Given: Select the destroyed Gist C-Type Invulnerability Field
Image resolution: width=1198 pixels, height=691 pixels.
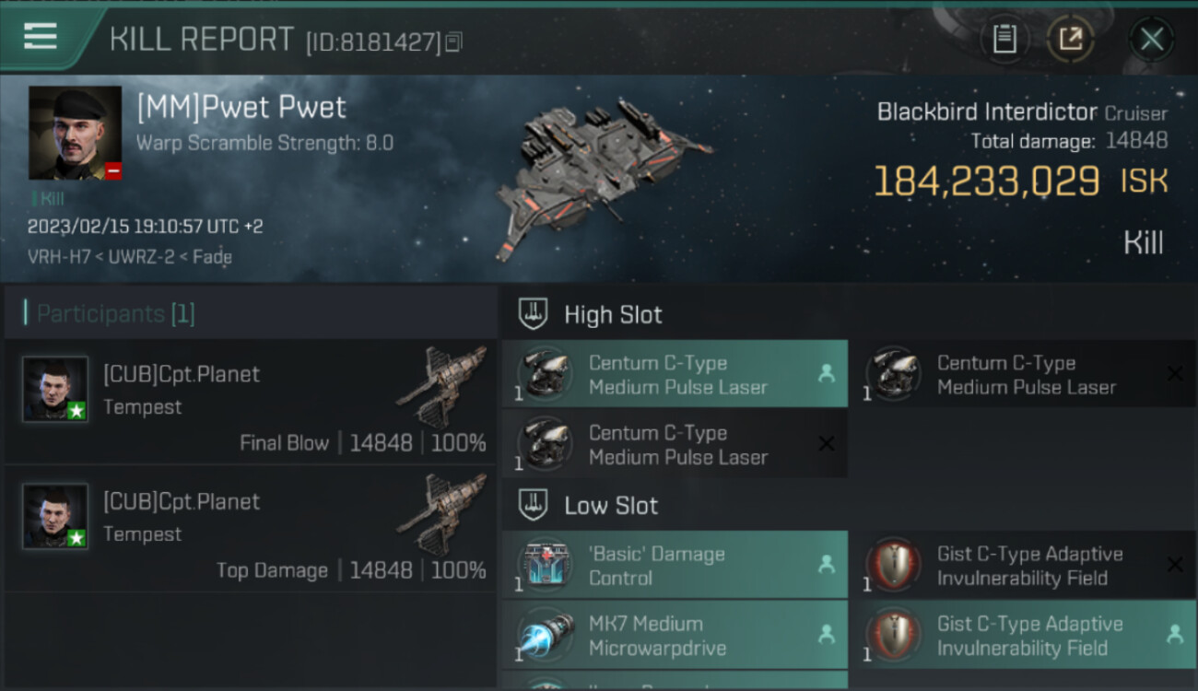Looking at the screenshot, I should tap(1029, 566).
